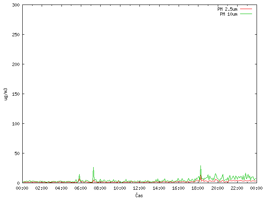Click the 10:00 time label
This screenshot has height=198, width=264.
pyautogui.click(x=120, y=188)
